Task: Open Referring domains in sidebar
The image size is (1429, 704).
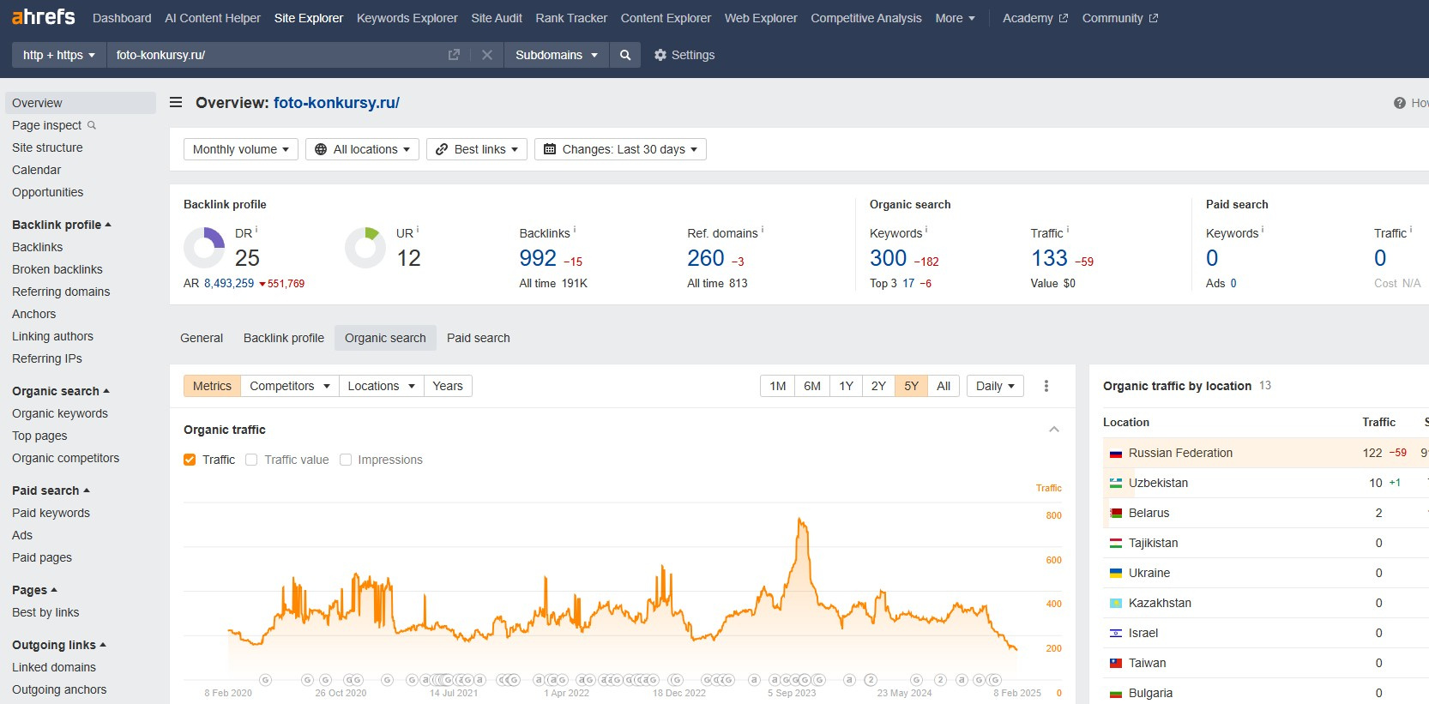Action: point(61,292)
